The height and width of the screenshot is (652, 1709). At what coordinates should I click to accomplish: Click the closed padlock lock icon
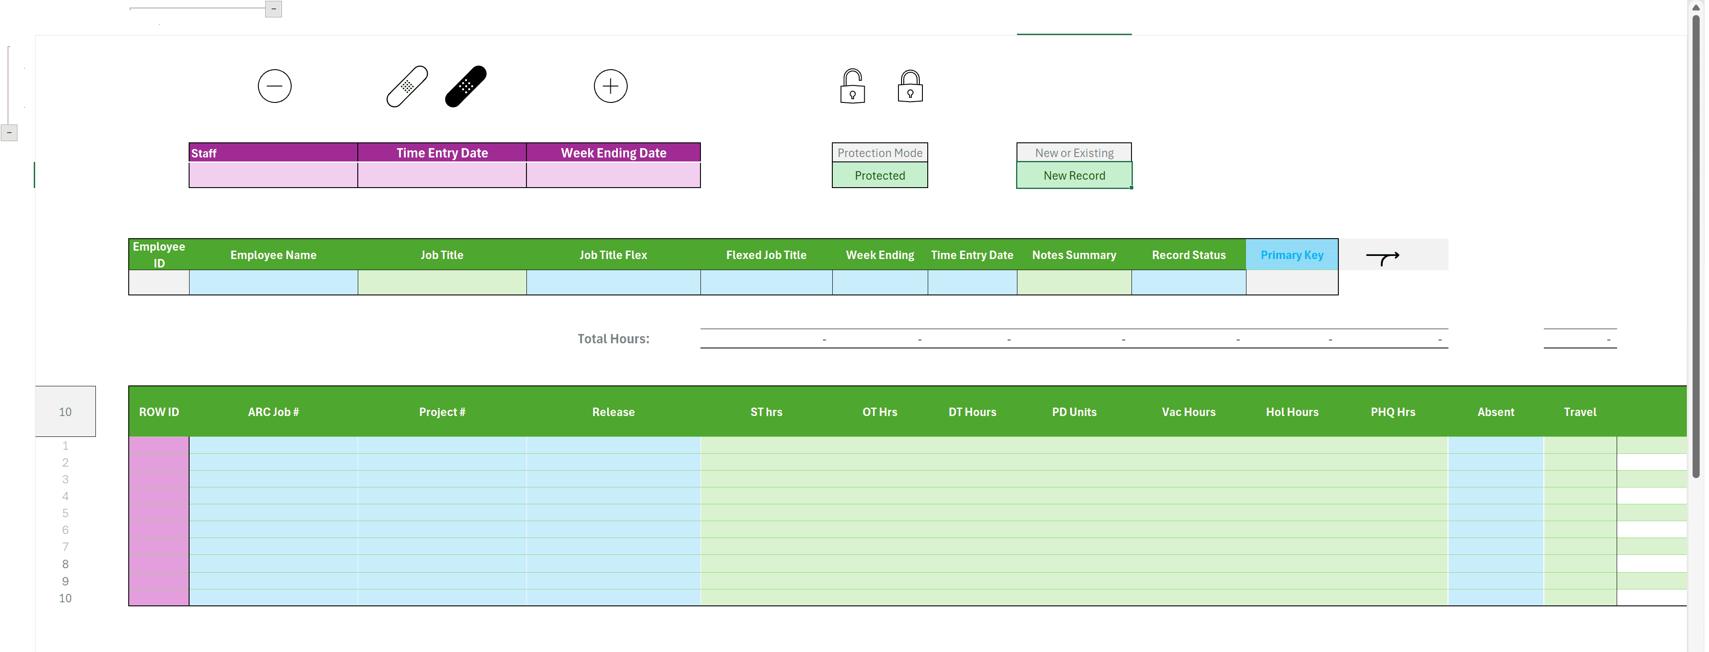[x=910, y=87]
